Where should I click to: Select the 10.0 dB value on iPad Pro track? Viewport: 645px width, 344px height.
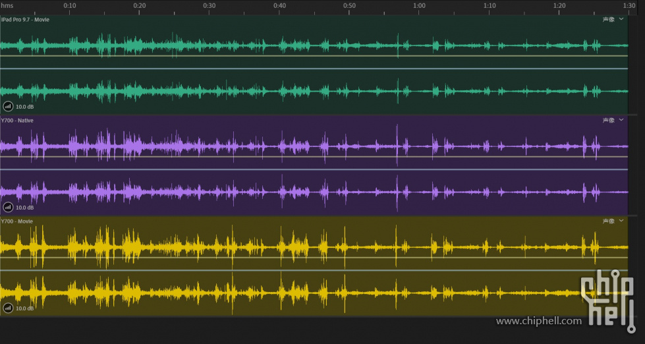pyautogui.click(x=24, y=107)
